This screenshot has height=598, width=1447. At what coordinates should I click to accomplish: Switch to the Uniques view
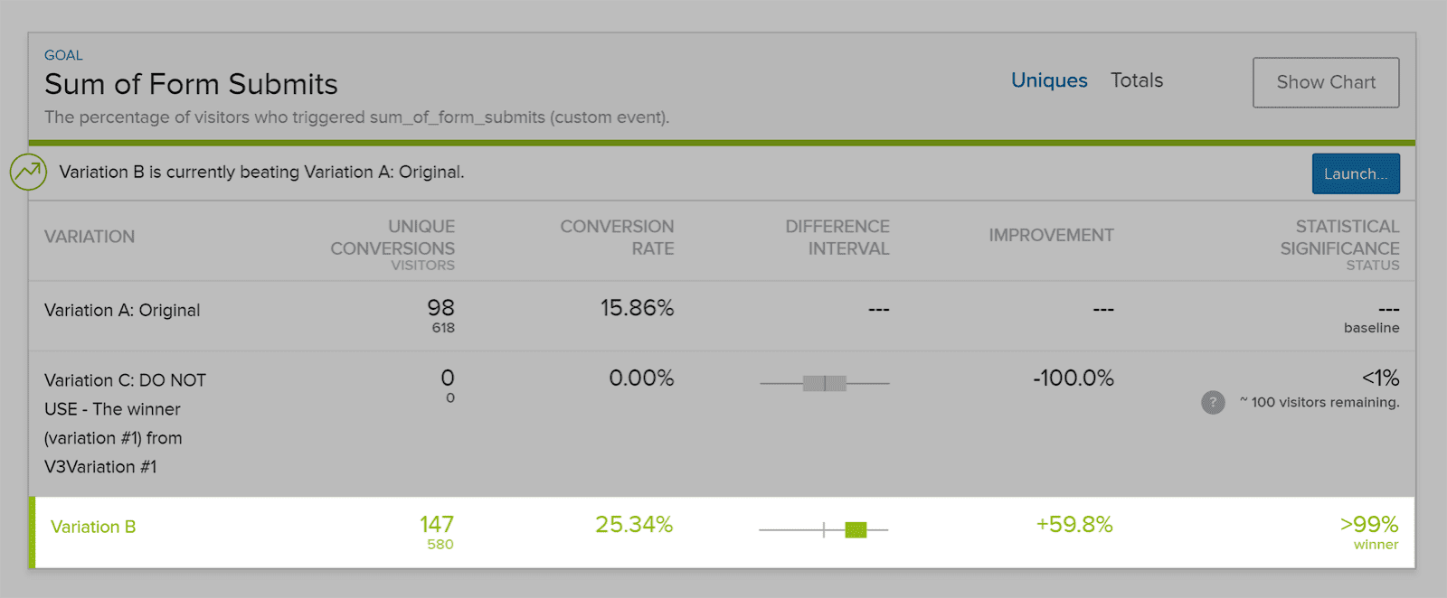[1049, 80]
